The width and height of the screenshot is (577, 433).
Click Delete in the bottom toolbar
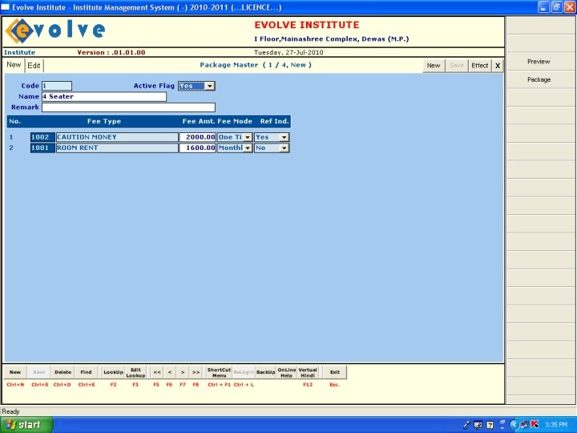(63, 372)
